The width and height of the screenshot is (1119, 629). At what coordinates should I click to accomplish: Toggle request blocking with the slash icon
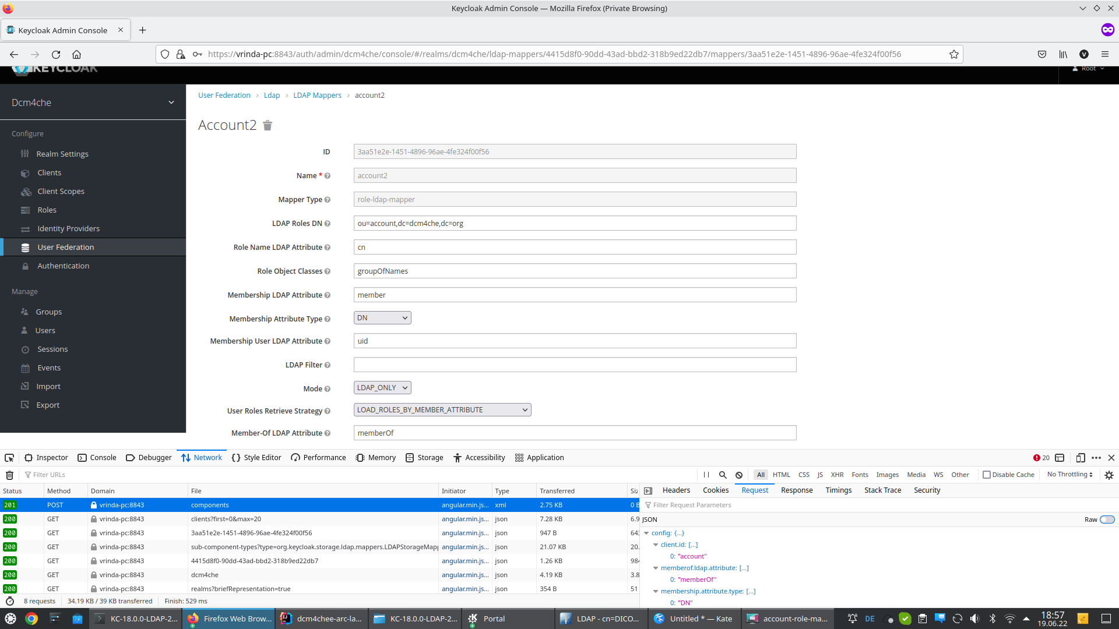(738, 475)
